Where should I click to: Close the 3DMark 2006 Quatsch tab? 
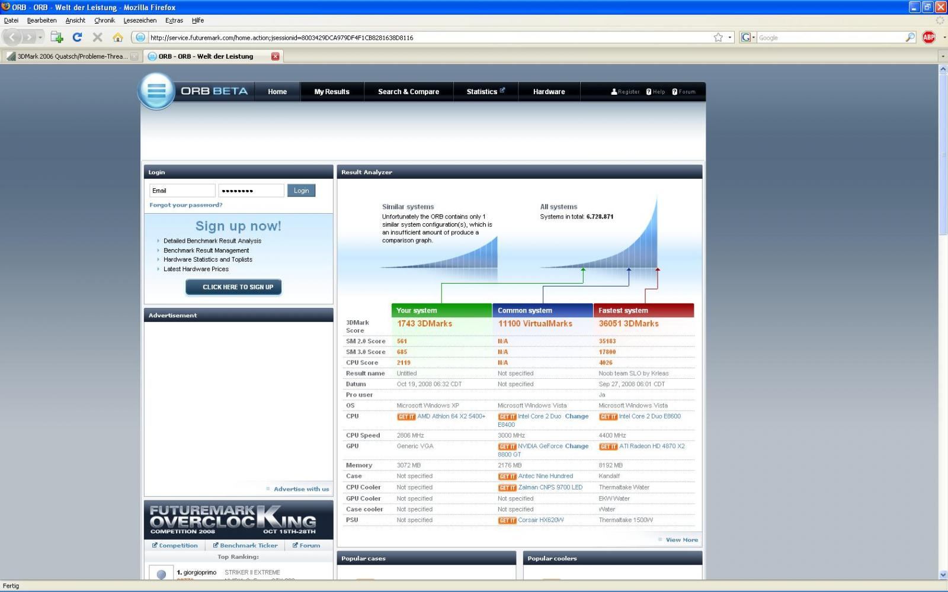click(134, 56)
